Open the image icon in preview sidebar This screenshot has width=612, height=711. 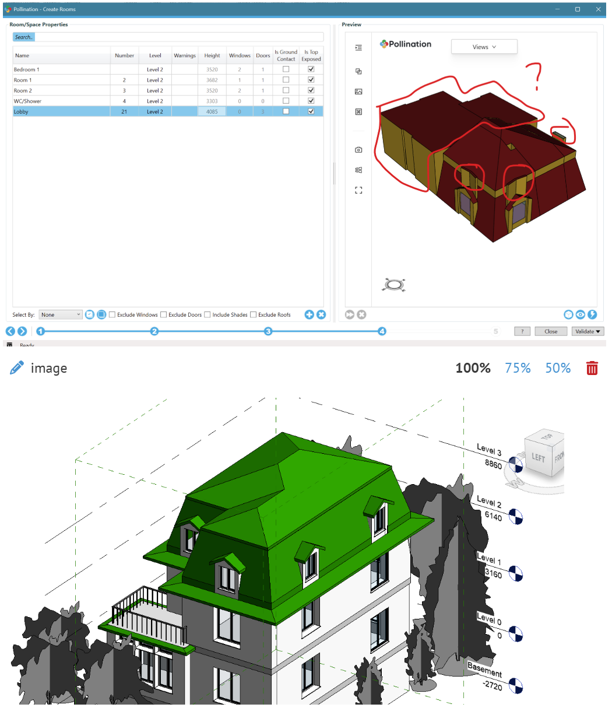(358, 92)
